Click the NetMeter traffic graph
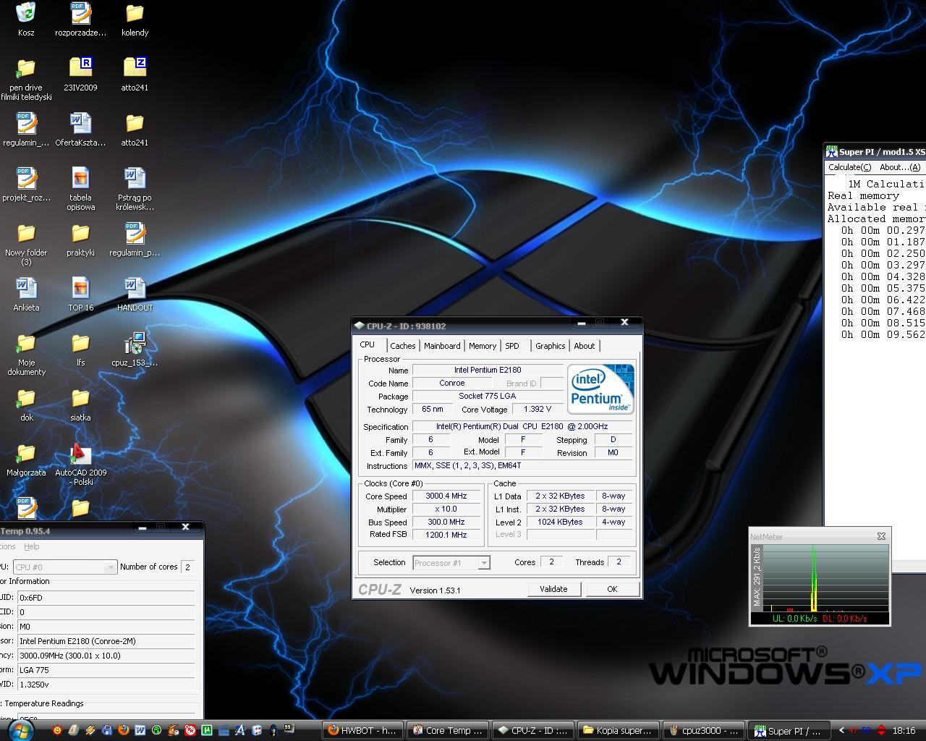926x741 pixels. (x=826, y=578)
